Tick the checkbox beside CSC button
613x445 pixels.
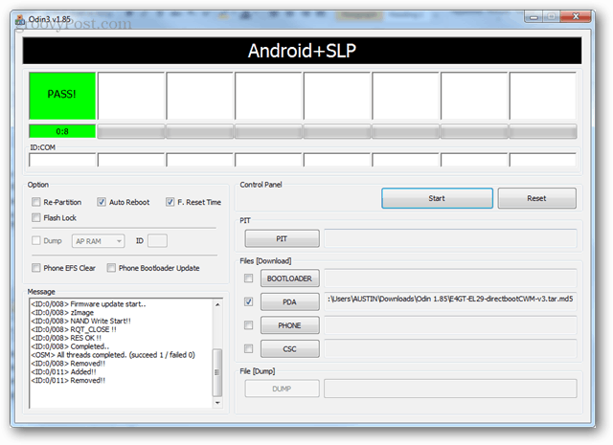click(x=248, y=348)
